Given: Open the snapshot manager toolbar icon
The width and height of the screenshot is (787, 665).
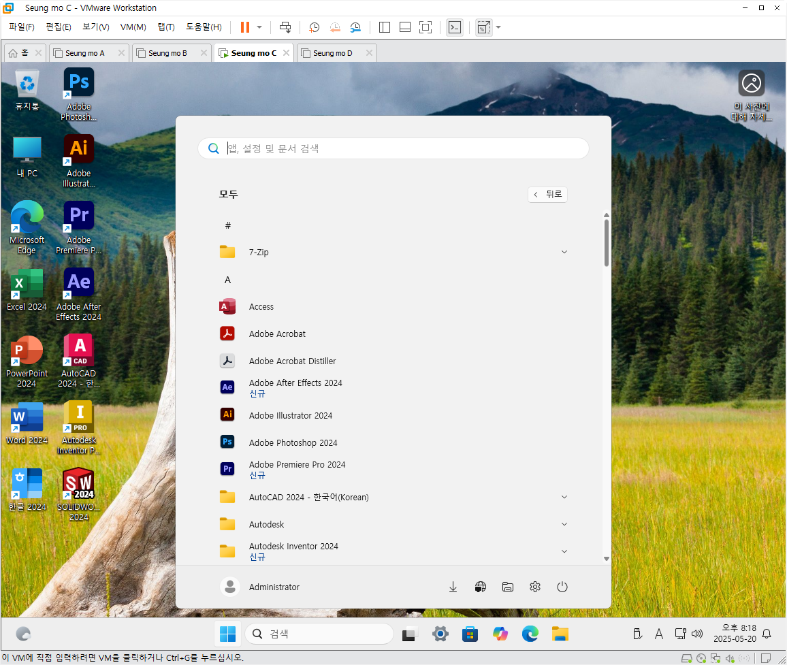Looking at the screenshot, I should pos(355,27).
